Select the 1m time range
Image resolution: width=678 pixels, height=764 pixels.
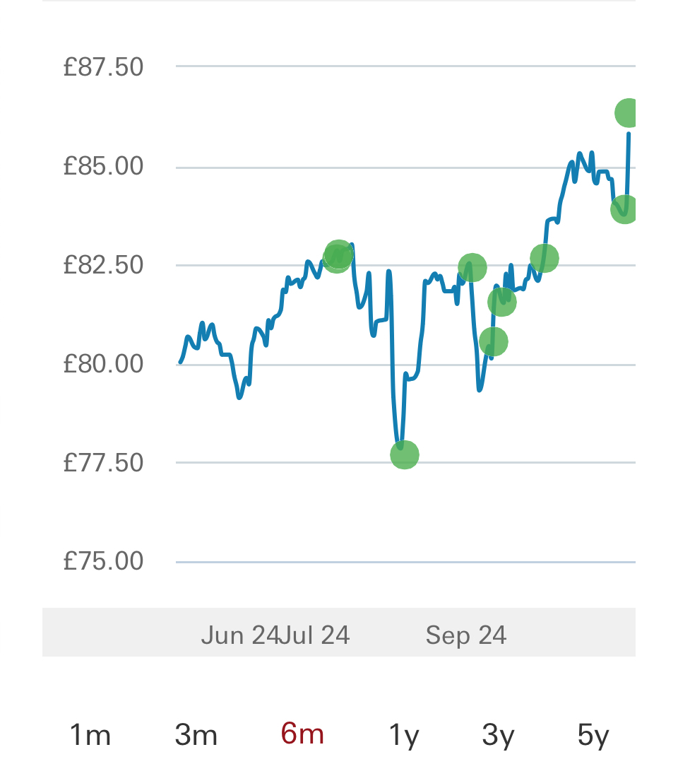click(x=90, y=736)
